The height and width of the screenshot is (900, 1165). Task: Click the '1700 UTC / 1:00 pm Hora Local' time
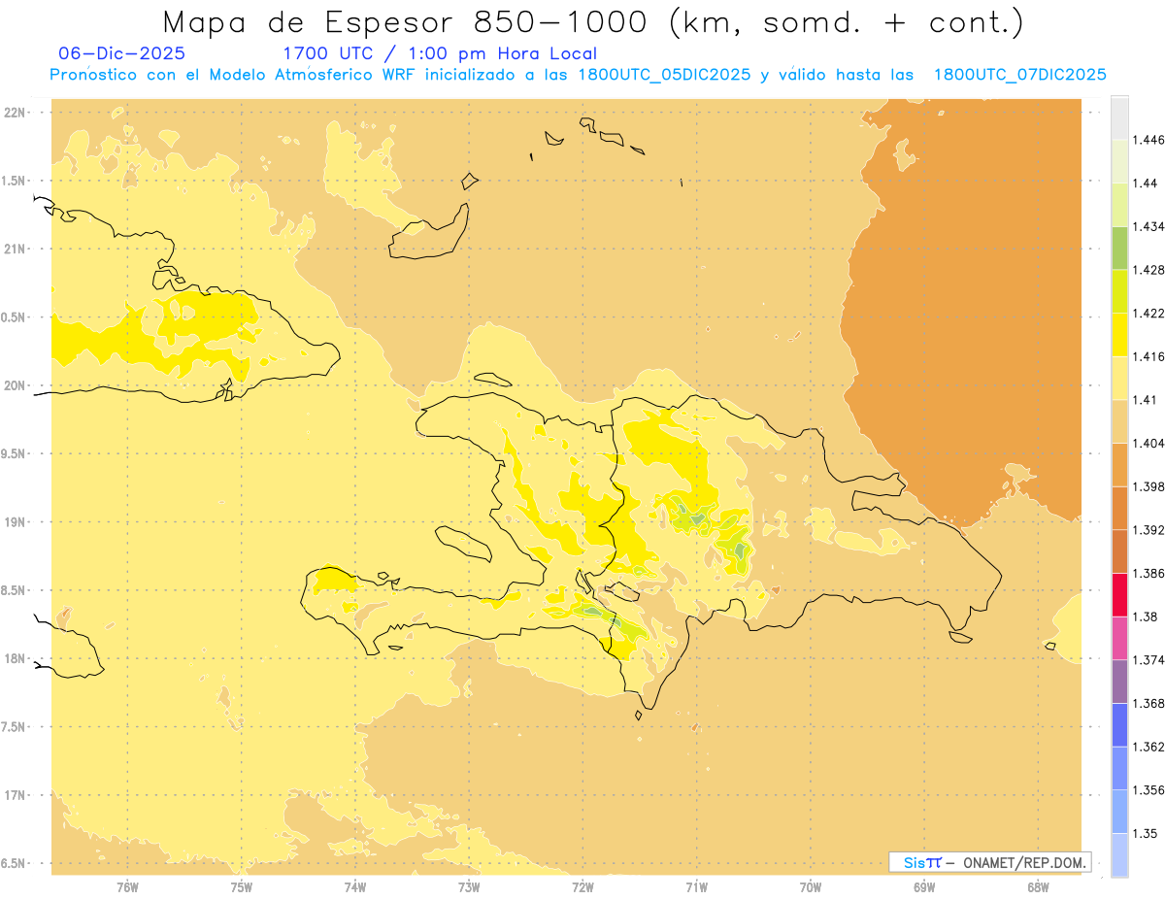pyautogui.click(x=440, y=54)
